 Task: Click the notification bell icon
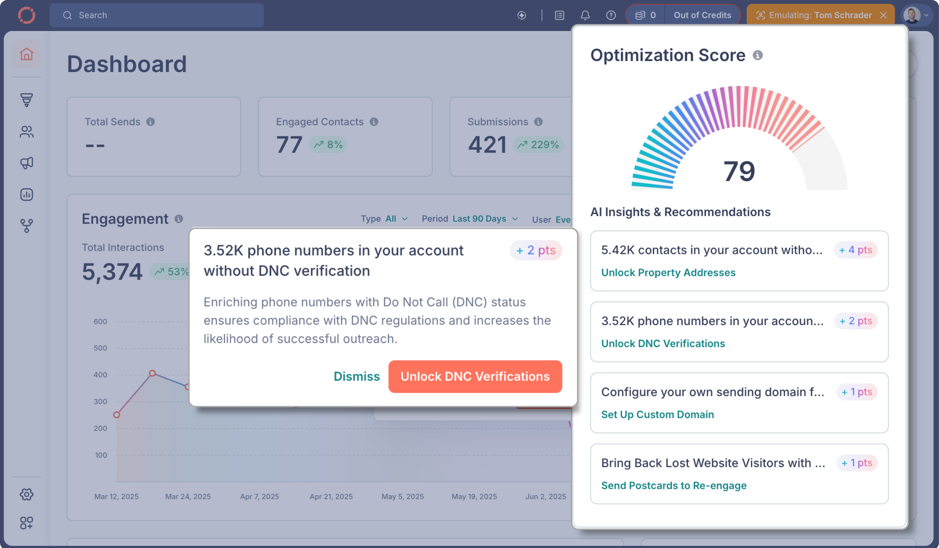pyautogui.click(x=585, y=15)
